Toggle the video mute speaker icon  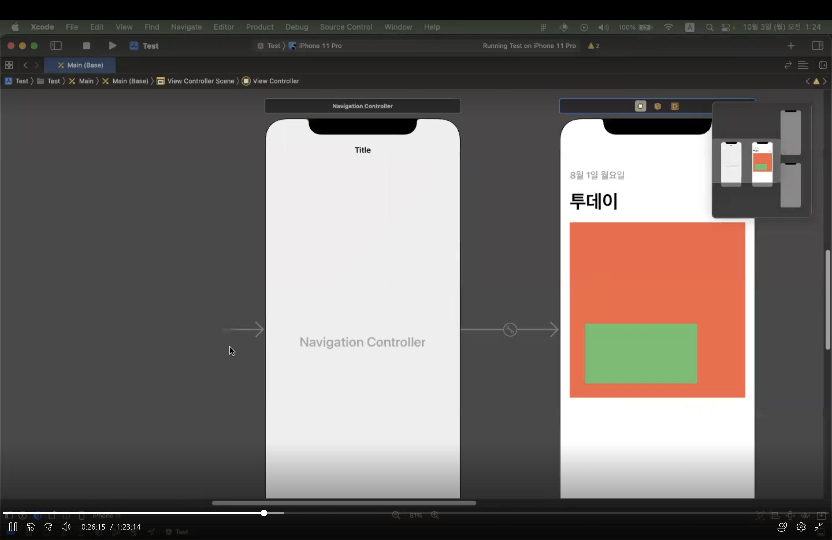(x=66, y=527)
